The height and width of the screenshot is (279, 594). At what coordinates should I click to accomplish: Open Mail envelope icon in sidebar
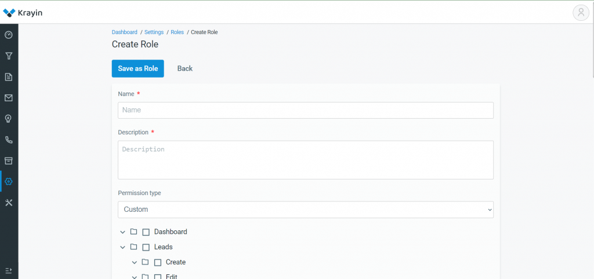9,98
